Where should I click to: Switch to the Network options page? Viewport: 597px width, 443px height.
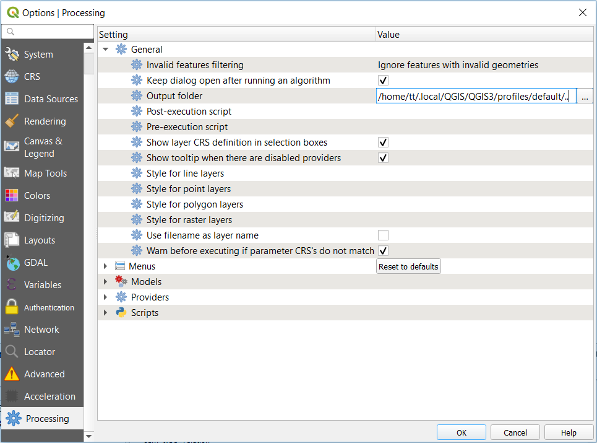click(41, 330)
